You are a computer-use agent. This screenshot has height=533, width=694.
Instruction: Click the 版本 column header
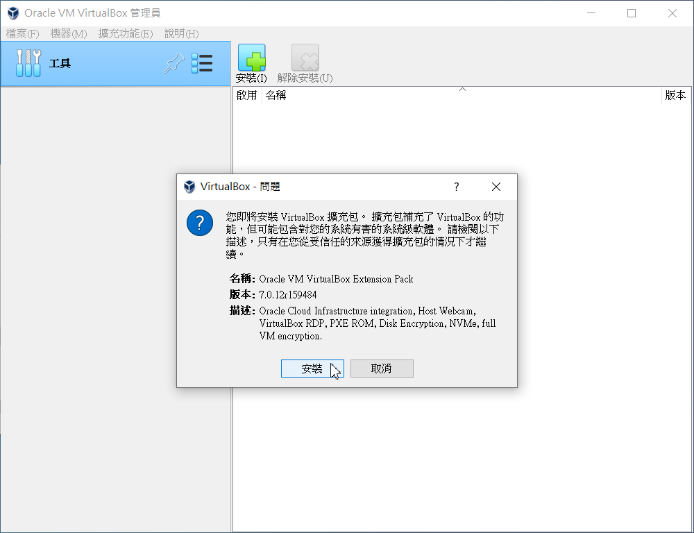tap(675, 95)
